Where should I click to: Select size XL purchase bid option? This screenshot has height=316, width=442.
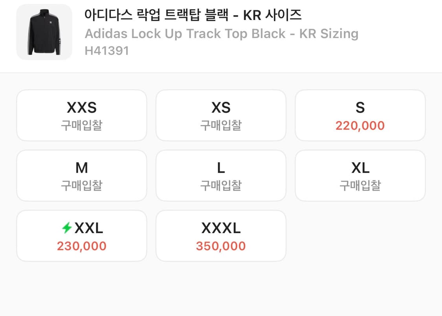[x=360, y=175]
